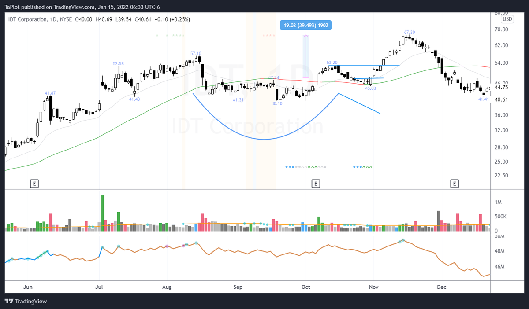Click the 44.75 value on price axis
The height and width of the screenshot is (309, 529).
[x=502, y=88]
